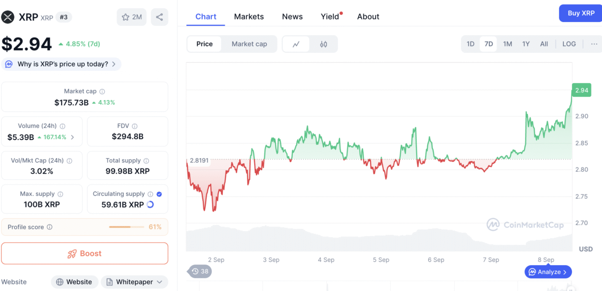602x291 pixels.
Task: Click the 100B XRP max supply value
Action: 42,205
